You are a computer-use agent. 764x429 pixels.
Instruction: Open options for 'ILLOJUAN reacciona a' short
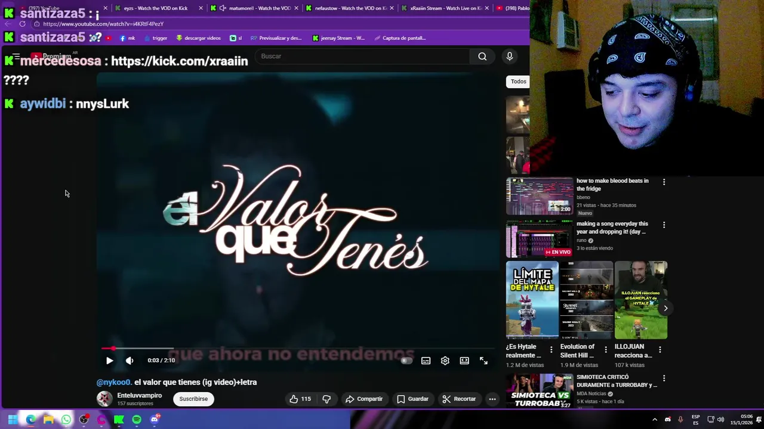pos(660,350)
